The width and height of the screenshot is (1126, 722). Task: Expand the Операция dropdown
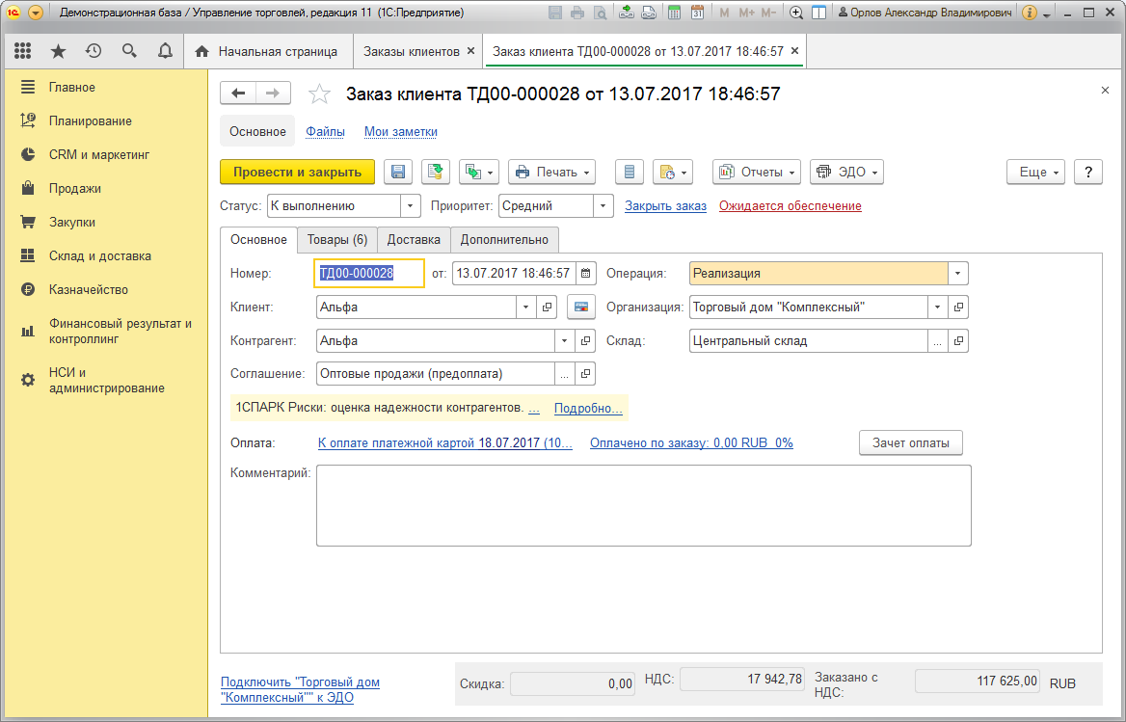pyautogui.click(x=958, y=274)
